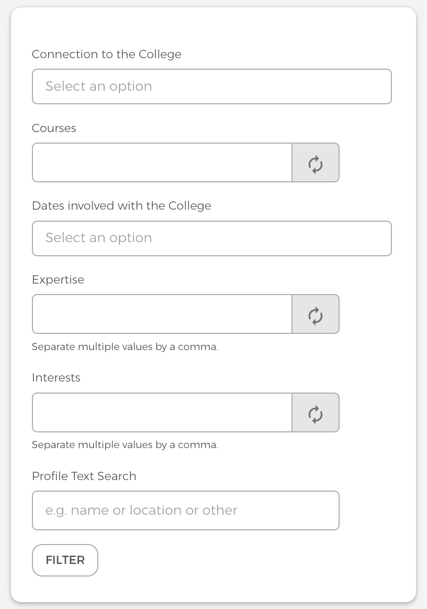
Task: Click the refresh icon beside Expertise field
Action: click(x=316, y=314)
